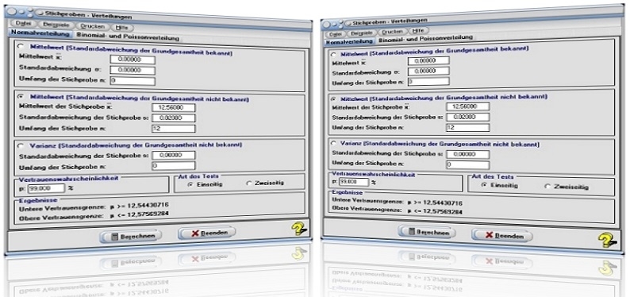Click Umfang der Stichprobe field showing 12, right window
This screenshot has height=297, width=630.
467,127
